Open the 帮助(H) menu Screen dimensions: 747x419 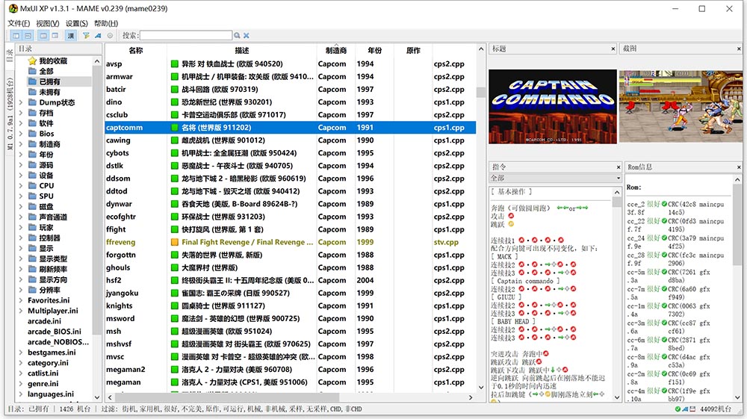[x=106, y=23]
